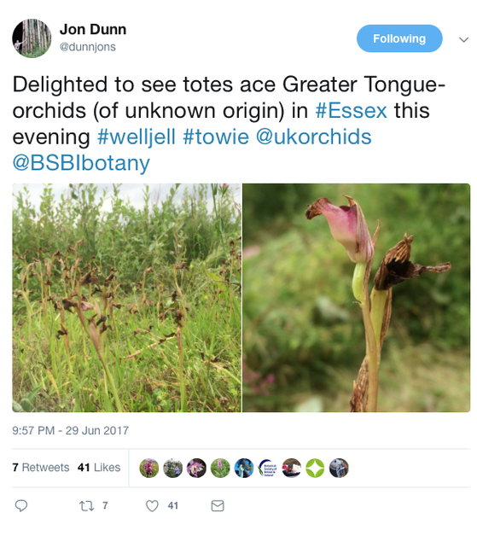
Task: Open the orchid field photo
Action: click(x=127, y=298)
